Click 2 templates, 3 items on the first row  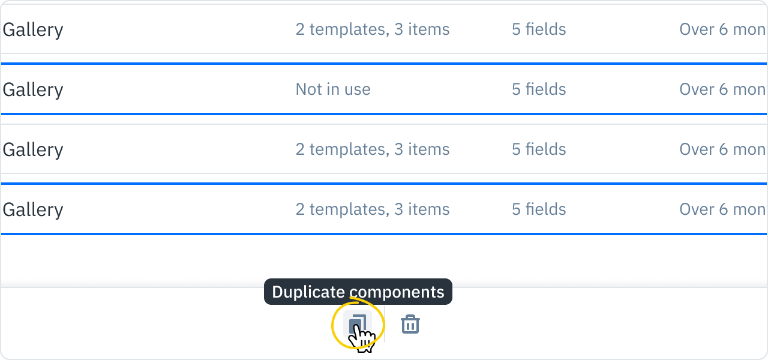[372, 29]
